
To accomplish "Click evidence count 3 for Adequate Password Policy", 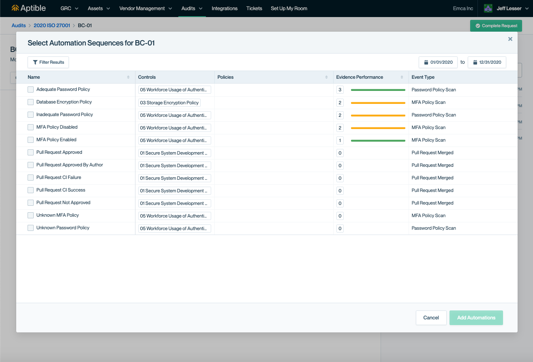I will point(340,90).
